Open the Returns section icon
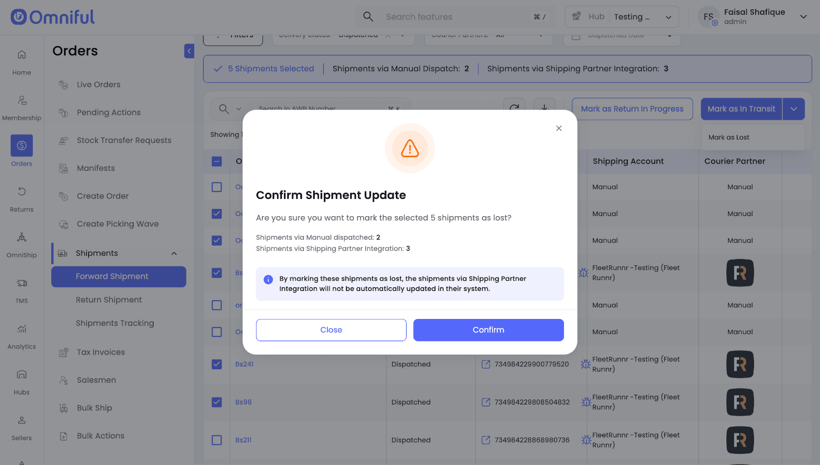This screenshot has width=820, height=465. tap(22, 192)
